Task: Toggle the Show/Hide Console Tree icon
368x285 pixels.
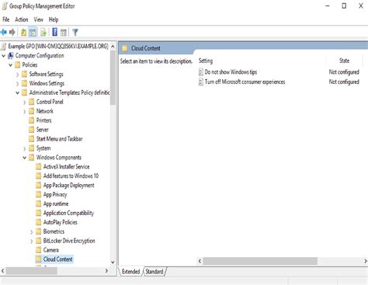Action: pos(33,33)
